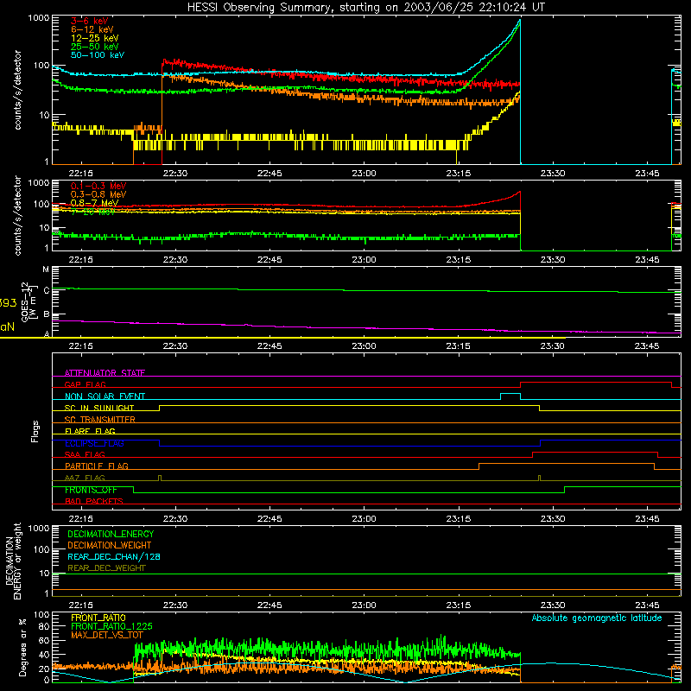Click the 0.1-0.3 MeV legend label
The width and height of the screenshot is (691, 691).
point(98,186)
